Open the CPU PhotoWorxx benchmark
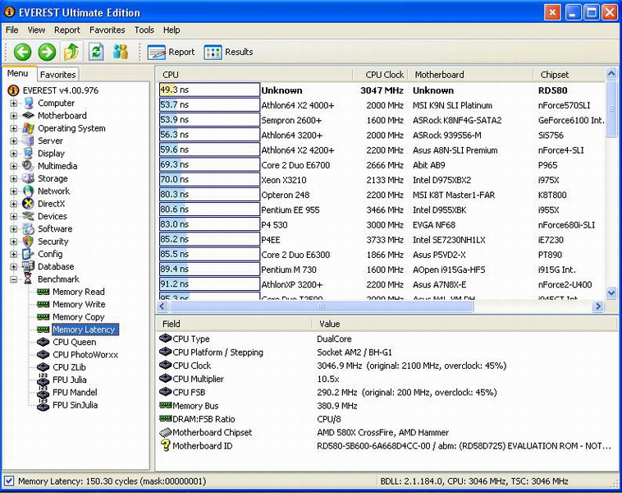622x493 pixels. click(85, 355)
